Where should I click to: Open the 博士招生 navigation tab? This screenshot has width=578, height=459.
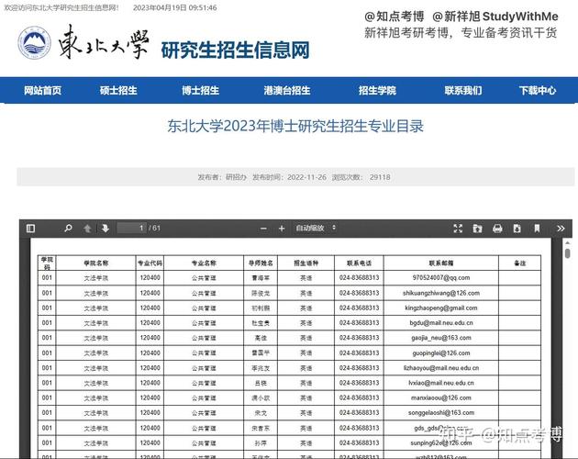point(201,90)
